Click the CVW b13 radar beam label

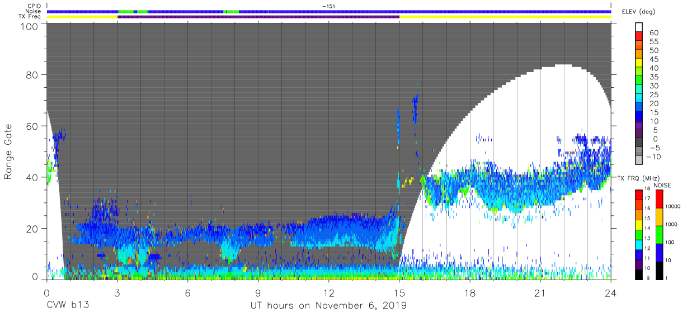[67, 305]
